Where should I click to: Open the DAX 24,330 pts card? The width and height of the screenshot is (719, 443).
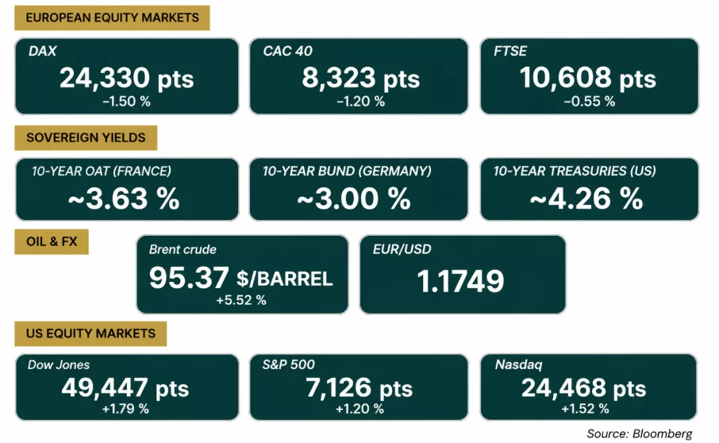(x=127, y=76)
